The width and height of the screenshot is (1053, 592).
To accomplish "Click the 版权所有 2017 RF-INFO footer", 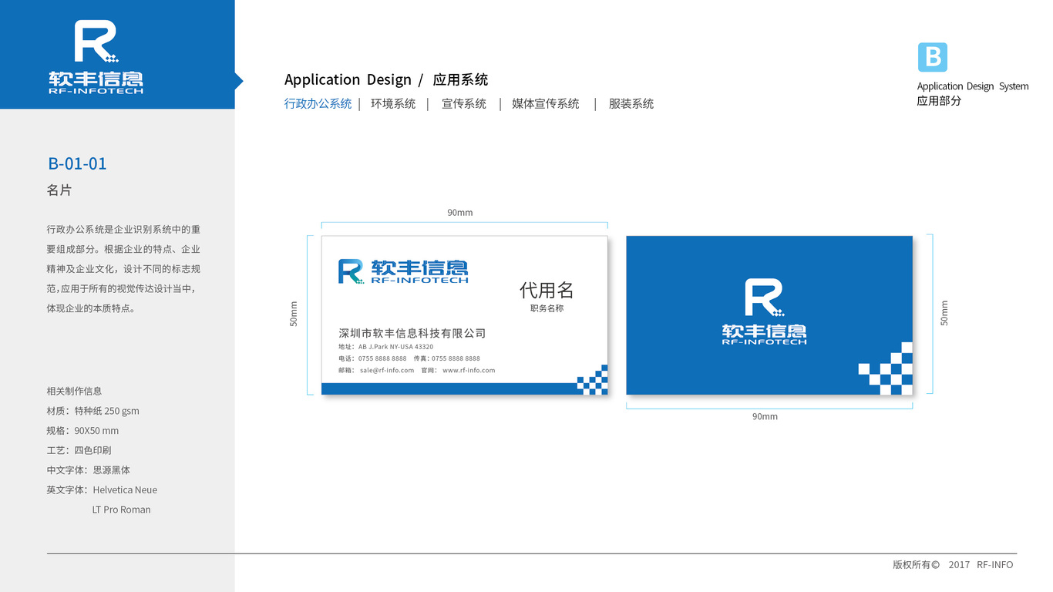I will click(x=953, y=564).
